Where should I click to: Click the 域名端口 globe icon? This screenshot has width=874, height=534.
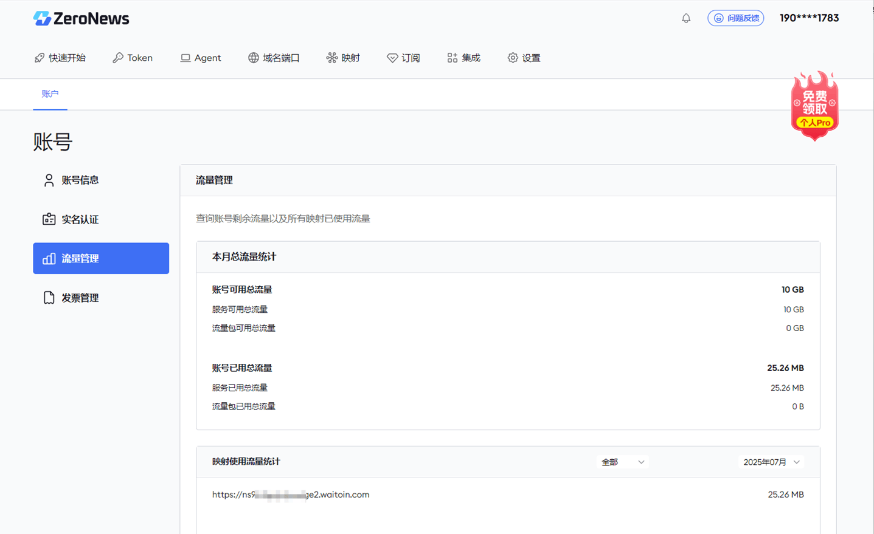click(x=253, y=58)
